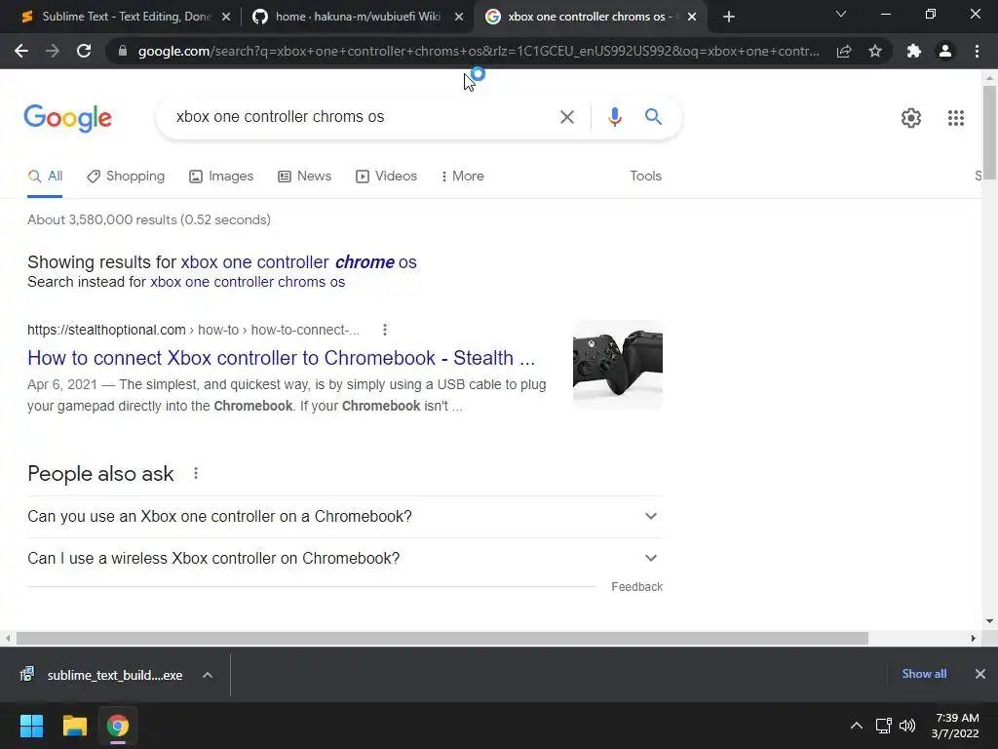
Task: Open a new browser tab
Action: coord(729,18)
